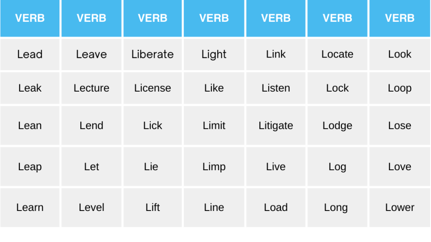Screen dimensions: 431x242
Task: Click the word Lead
Action: coord(30,54)
